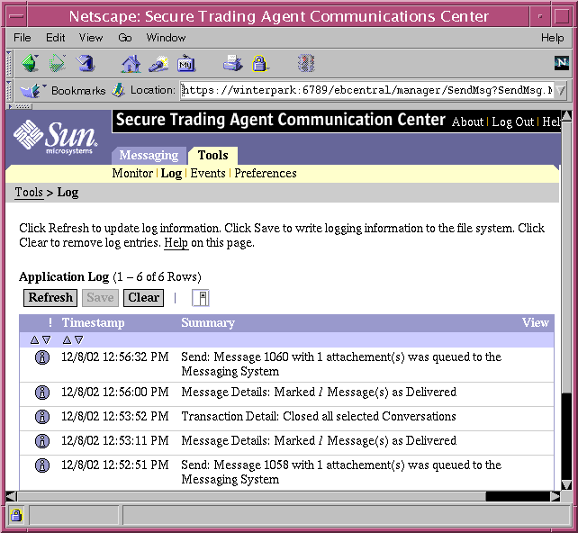Screen dimensions: 578x533
Task: Open the Bookmarks icon menu
Action: coord(32,91)
